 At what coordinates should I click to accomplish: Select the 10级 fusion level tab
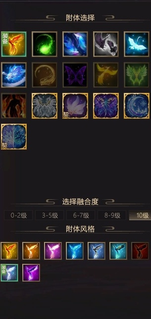point(140,215)
